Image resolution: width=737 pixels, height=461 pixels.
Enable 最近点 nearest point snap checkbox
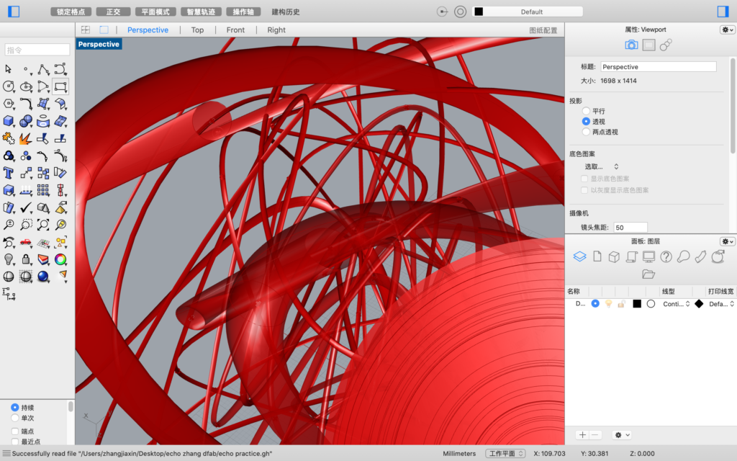coord(15,442)
